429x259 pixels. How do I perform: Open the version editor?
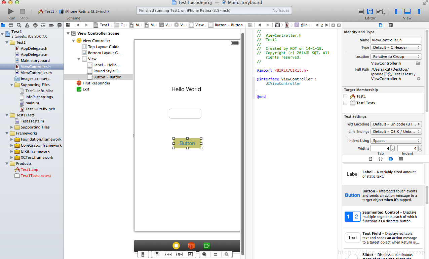click(380, 11)
